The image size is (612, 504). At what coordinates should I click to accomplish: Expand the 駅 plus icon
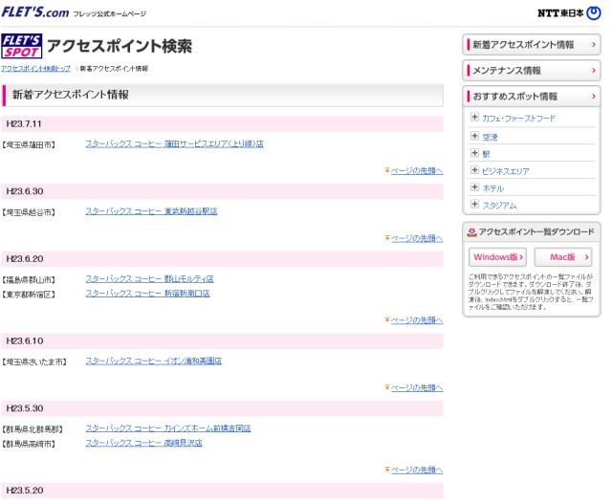474,153
